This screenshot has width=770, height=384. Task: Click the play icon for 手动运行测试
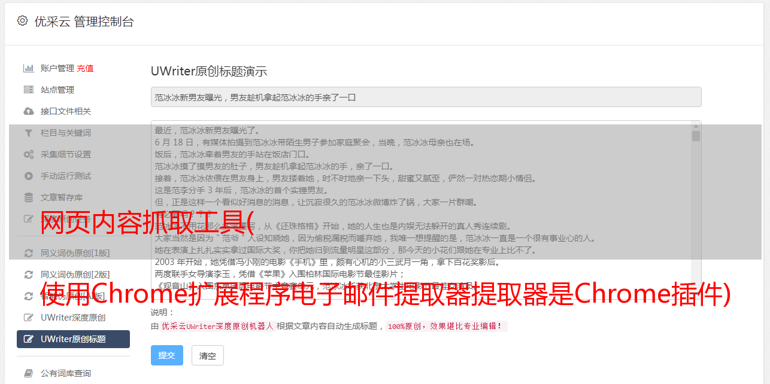coord(28,176)
